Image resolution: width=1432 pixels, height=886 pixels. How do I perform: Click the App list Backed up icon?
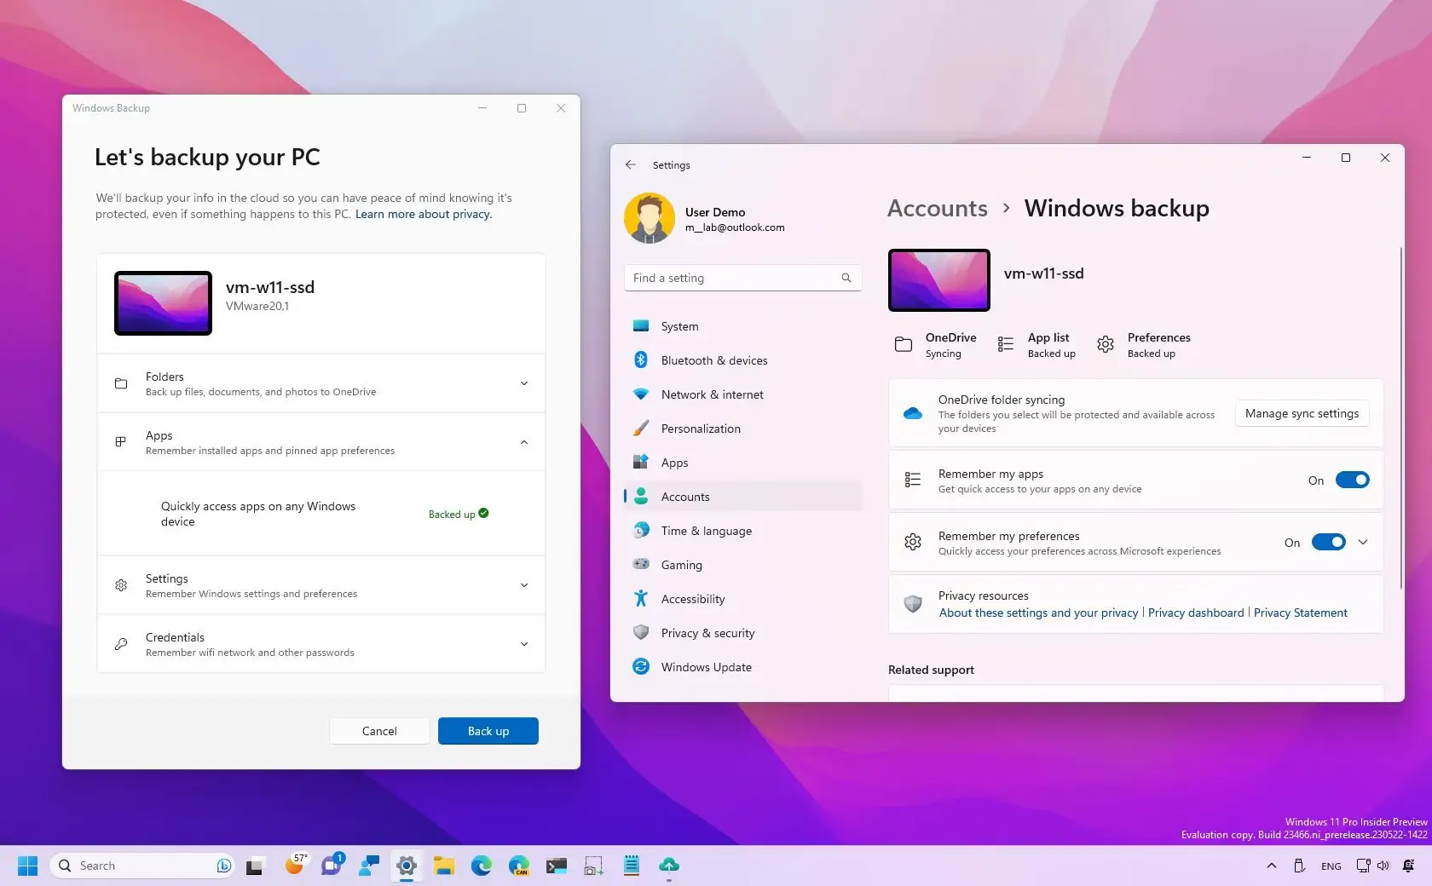1006,344
